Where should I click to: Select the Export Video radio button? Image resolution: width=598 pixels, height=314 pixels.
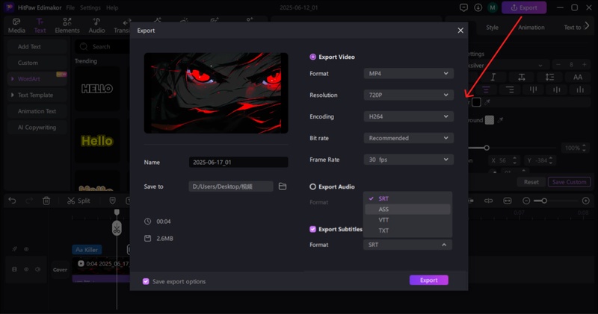[x=313, y=57]
